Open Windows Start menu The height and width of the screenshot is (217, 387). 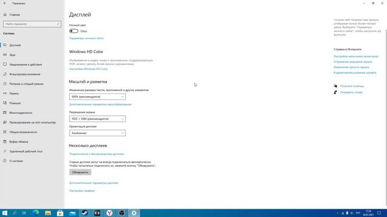tap(5, 213)
